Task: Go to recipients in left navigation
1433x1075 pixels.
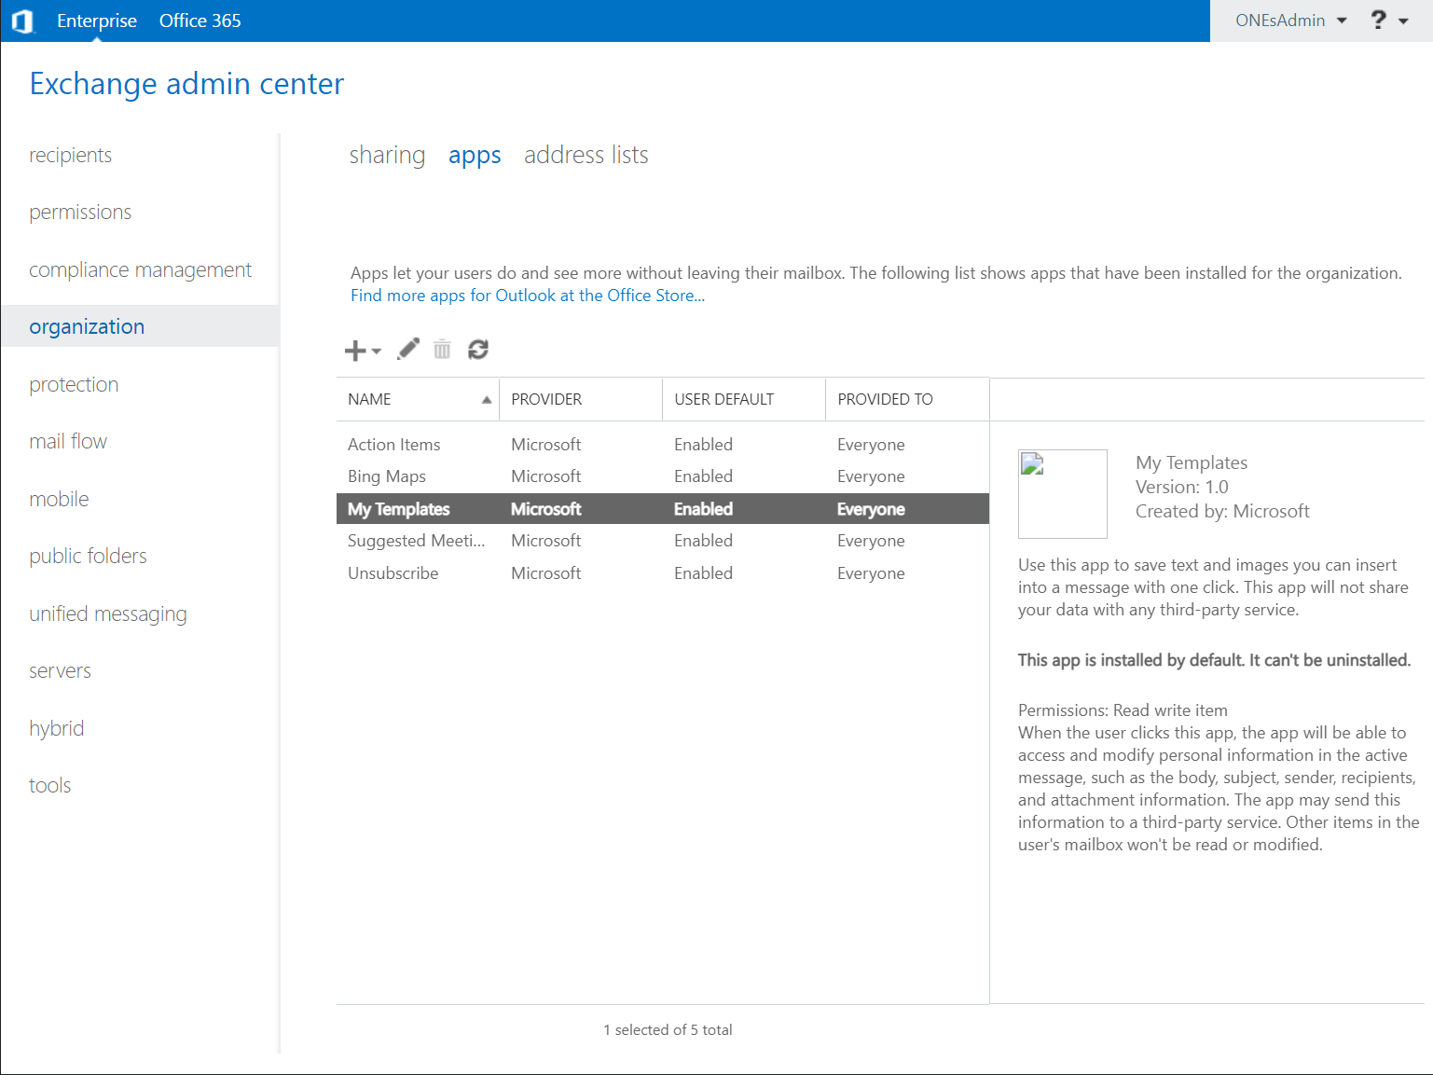Action: coord(70,155)
